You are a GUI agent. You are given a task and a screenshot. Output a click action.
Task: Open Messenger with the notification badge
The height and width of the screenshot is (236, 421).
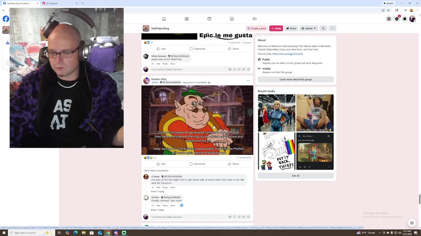coord(397,19)
